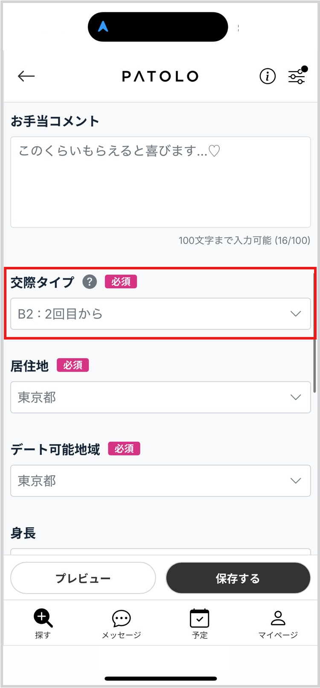Tap the 探す magnifier icon
Screen dimensions: 320x688
click(x=43, y=618)
